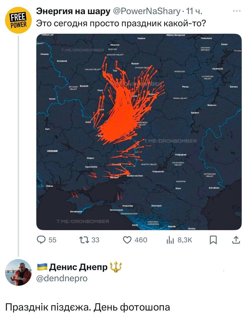247x324 pixels.
Task: Share the tweet using upload arrow
Action: (x=236, y=240)
